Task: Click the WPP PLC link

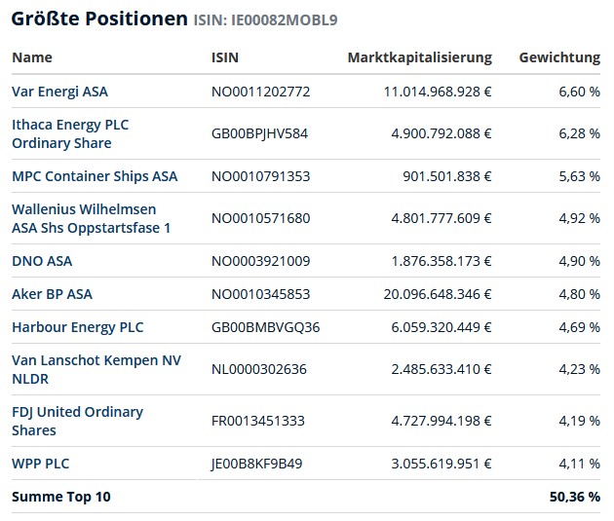Action: tap(41, 464)
